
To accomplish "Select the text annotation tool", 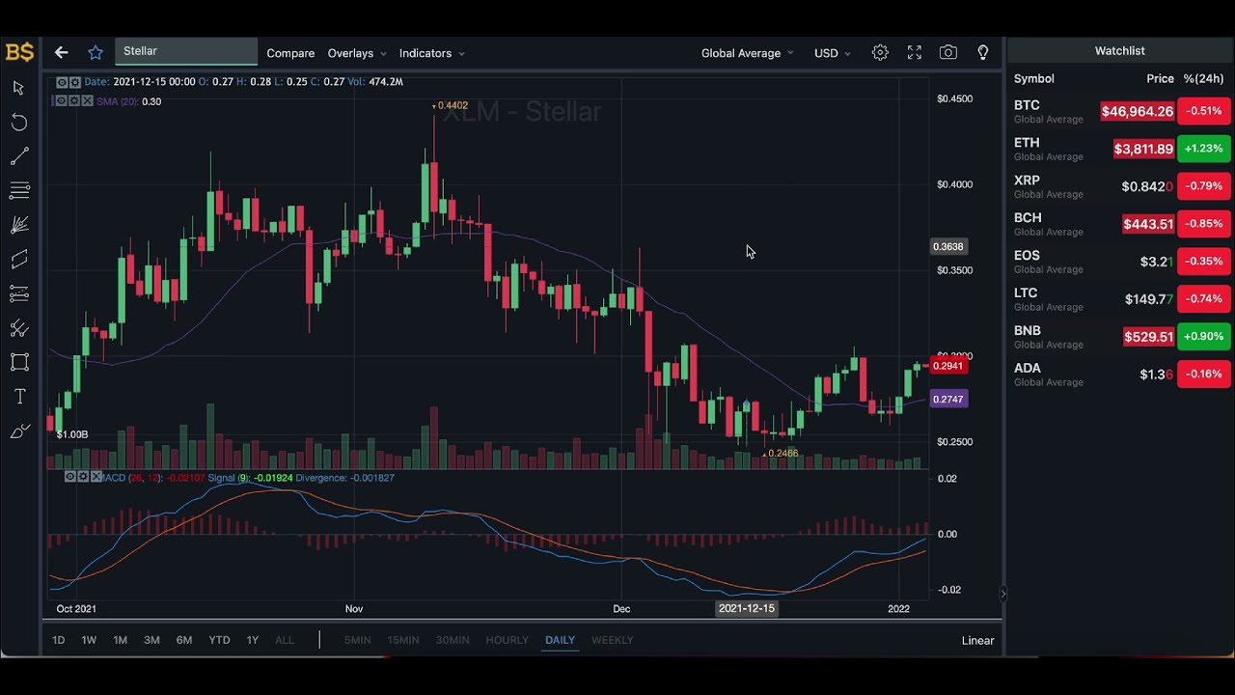I will pyautogui.click(x=18, y=397).
